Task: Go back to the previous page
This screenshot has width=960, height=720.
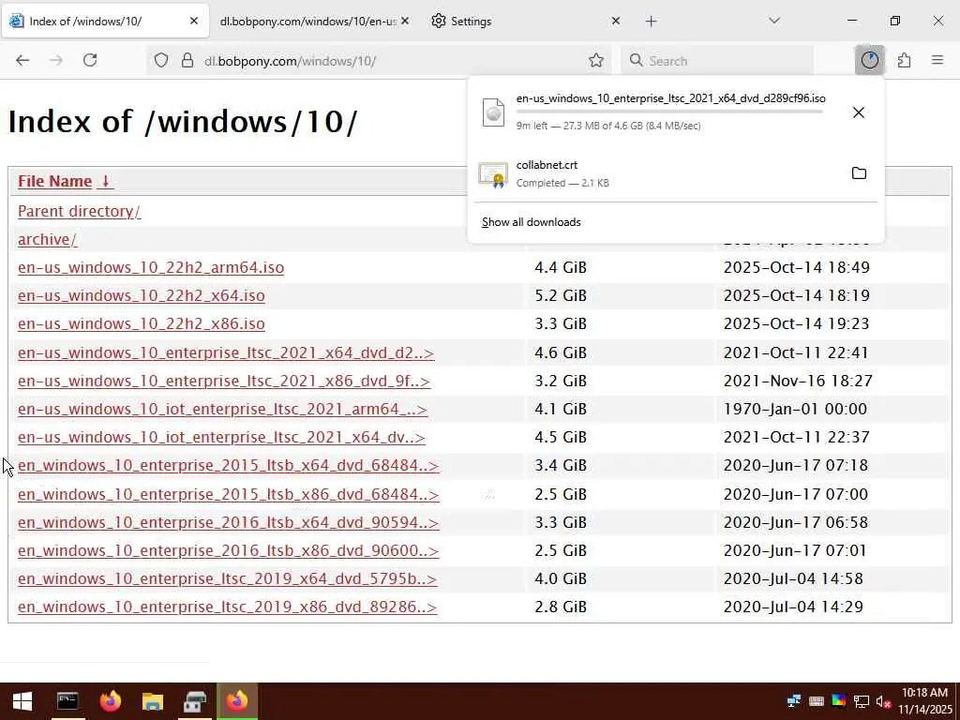Action: coord(22,60)
